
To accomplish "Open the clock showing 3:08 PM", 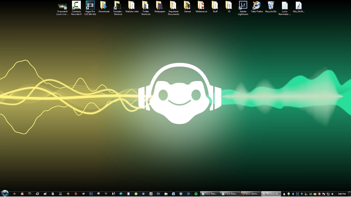I will (342, 194).
